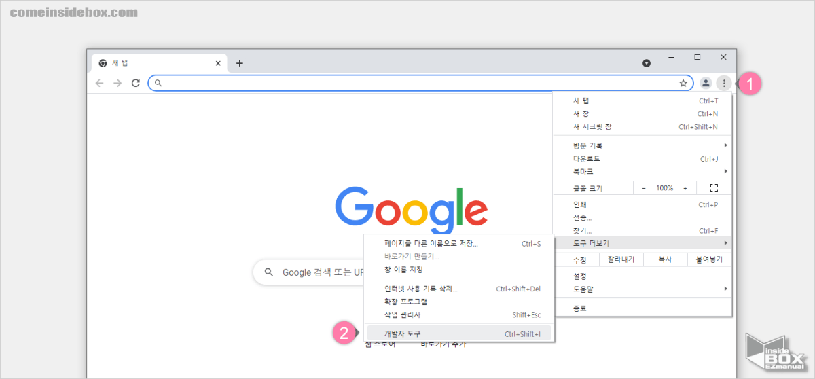This screenshot has width=815, height=379.
Task: Expand 도구 더보기 submenu
Action: [x=642, y=242]
